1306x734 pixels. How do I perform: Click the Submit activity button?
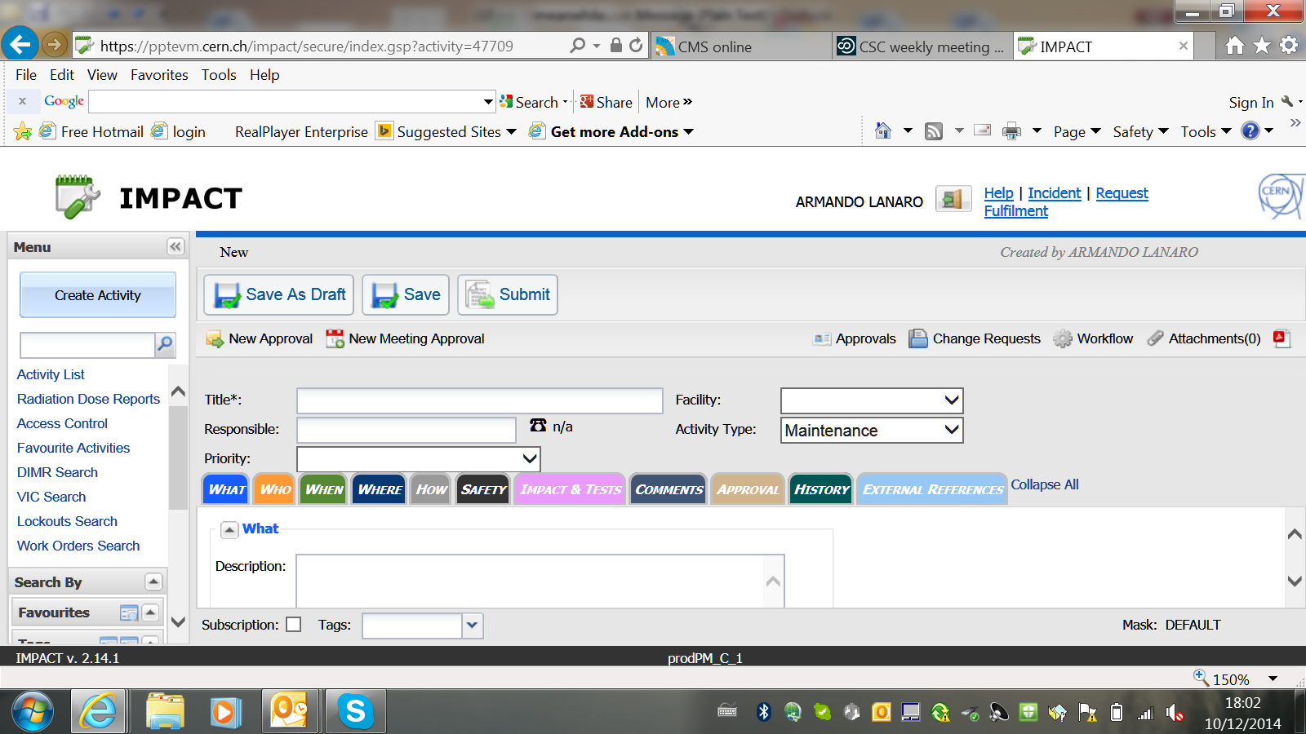508,295
